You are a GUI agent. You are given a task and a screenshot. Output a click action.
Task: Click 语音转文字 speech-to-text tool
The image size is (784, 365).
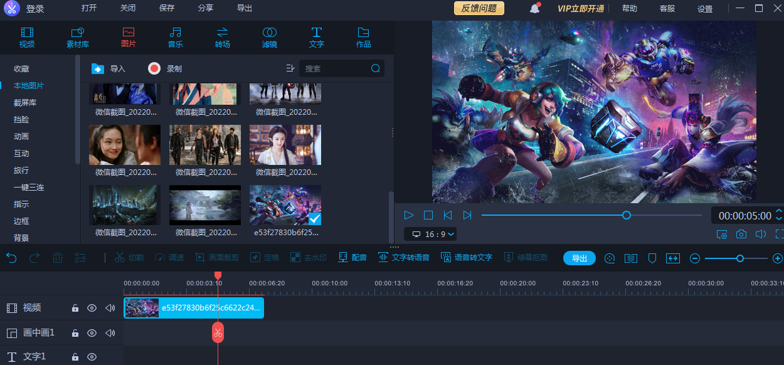pyautogui.click(x=467, y=257)
